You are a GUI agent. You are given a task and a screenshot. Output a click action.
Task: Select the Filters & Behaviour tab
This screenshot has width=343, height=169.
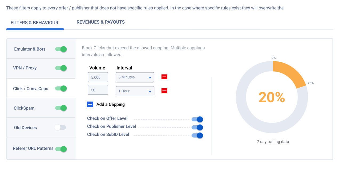tap(34, 23)
